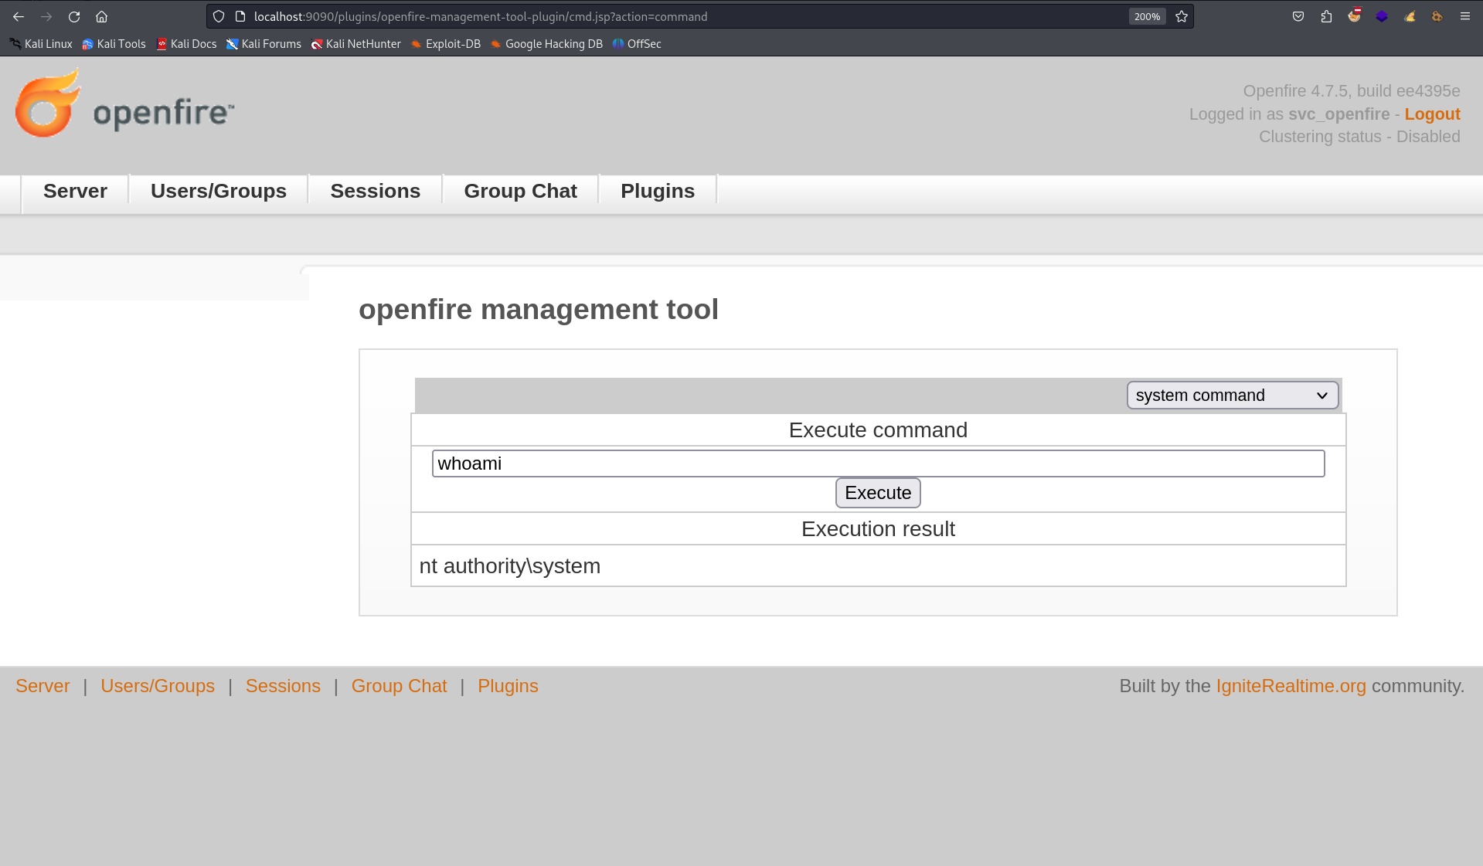
Task: Follow the IgniteRealtime.org link
Action: (x=1291, y=686)
